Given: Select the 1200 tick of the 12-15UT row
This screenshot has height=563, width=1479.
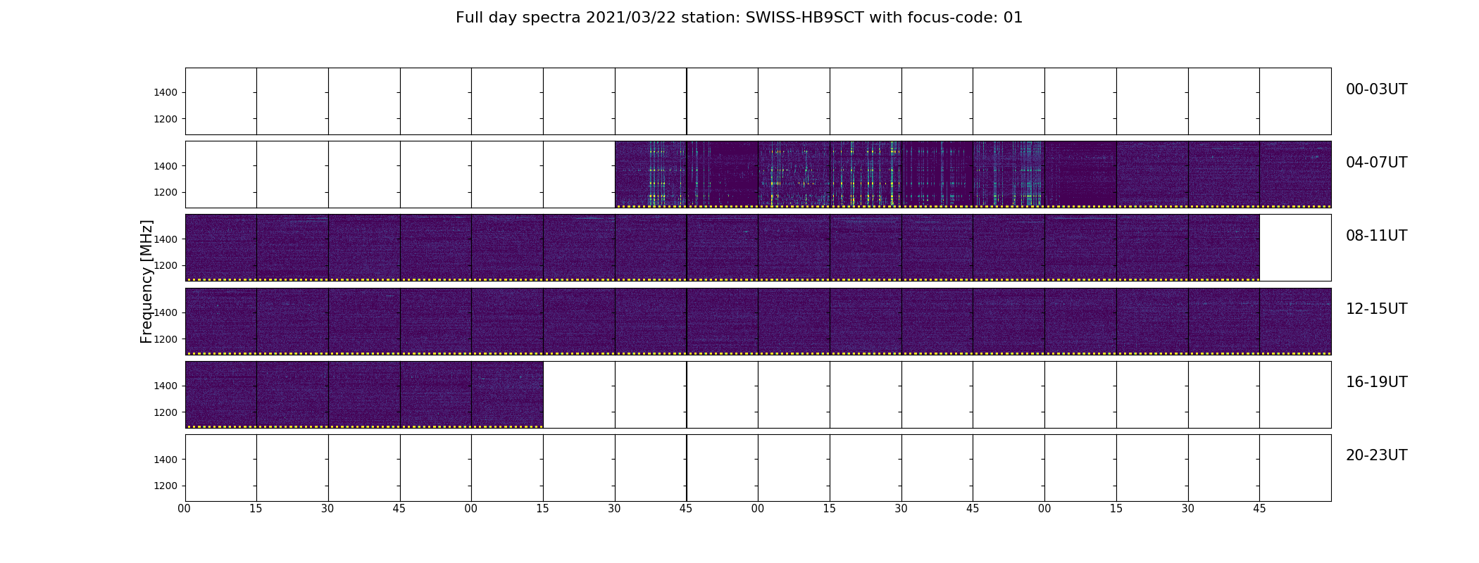Looking at the screenshot, I should tap(166, 339).
